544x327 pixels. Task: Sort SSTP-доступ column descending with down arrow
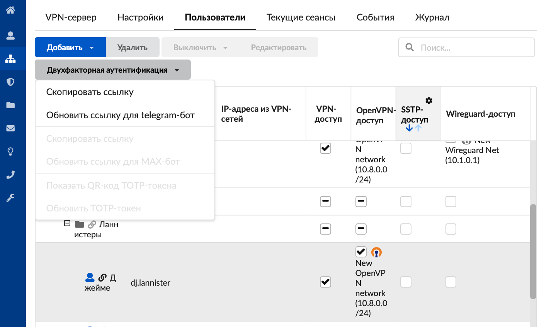[x=410, y=128]
